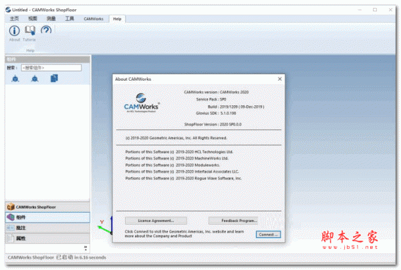Select the 批注 panel entry
The width and height of the screenshot is (401, 270).
pyautogui.click(x=47, y=227)
